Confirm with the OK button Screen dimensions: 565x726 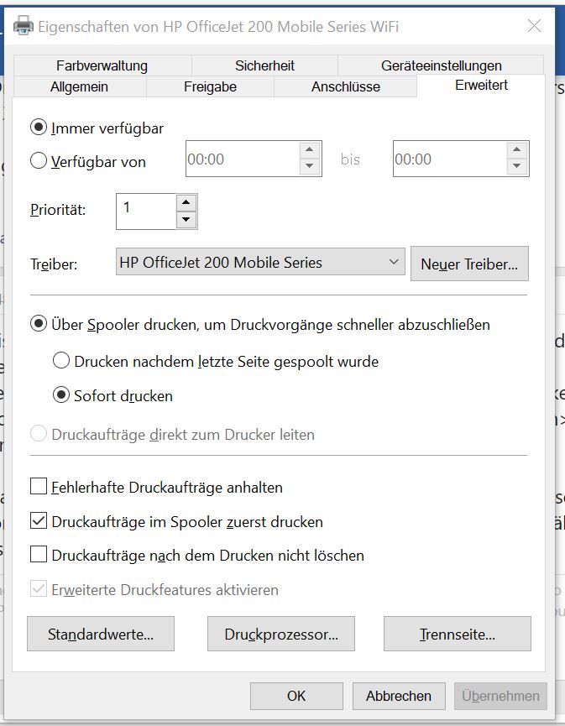296,696
